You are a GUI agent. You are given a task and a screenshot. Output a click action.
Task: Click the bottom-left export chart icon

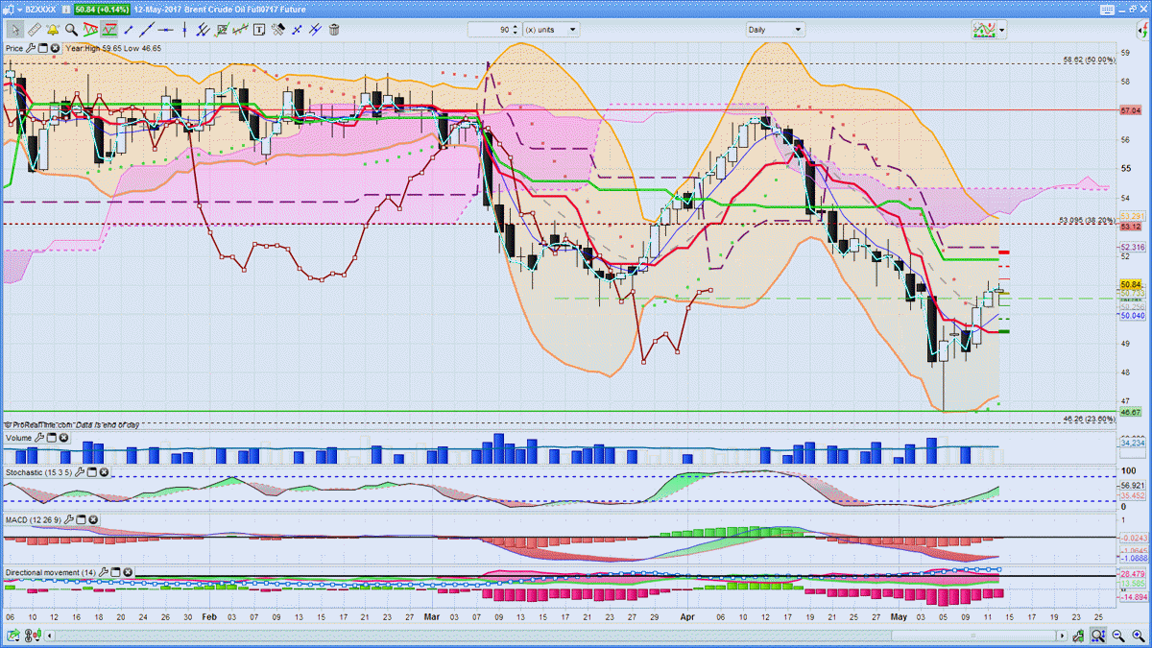pyautogui.click(x=12, y=636)
